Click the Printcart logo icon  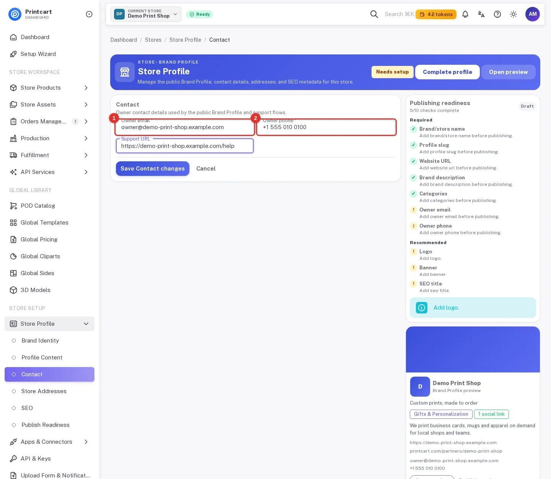tap(15, 14)
